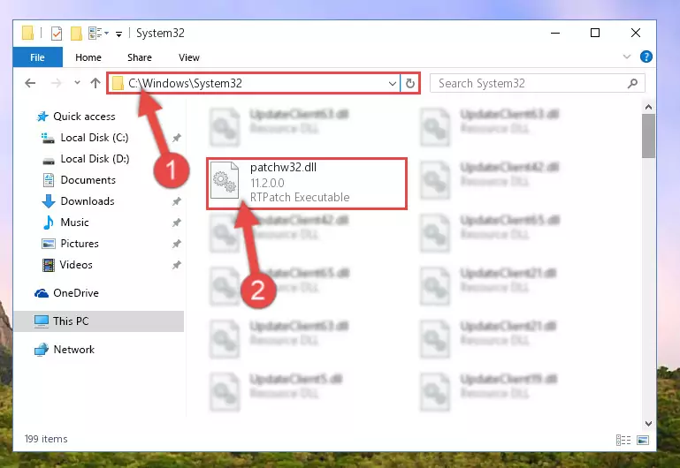Screen dimensions: 680x468
Task: Click the pin icon beside Pictures
Action: (176, 244)
